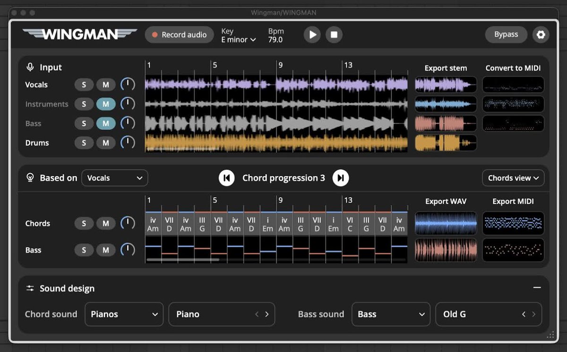Click the Bpm 79.0 value
This screenshot has height=352, width=567.
point(275,40)
